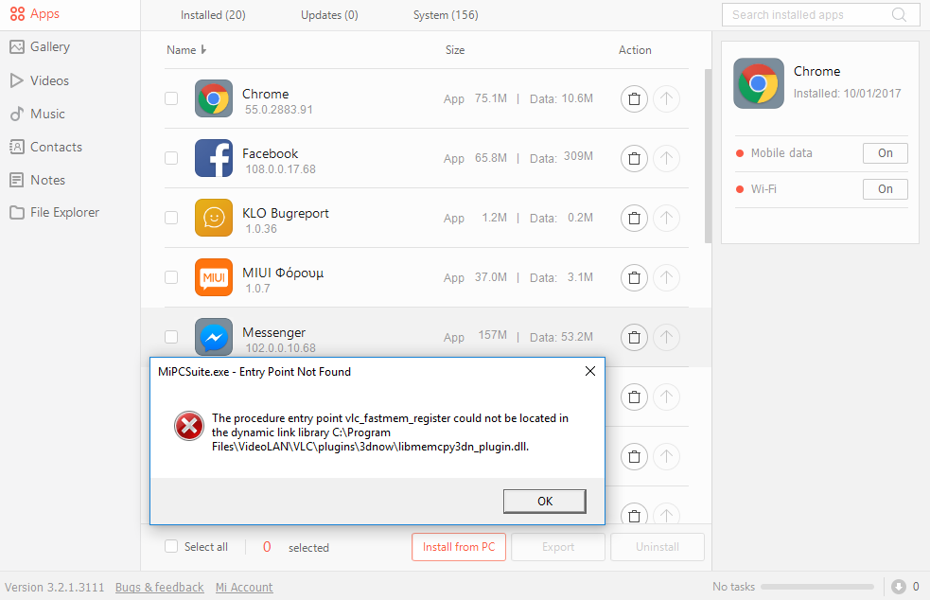Image resolution: width=930 pixels, height=600 pixels.
Task: Tick the MIUI Φόρουμ checkbox
Action: 171,277
